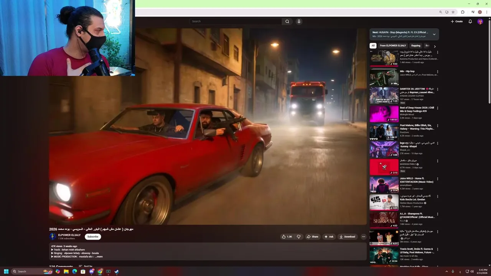
Task: Click the browser zoom magnifier icon
Action: [x=441, y=12]
